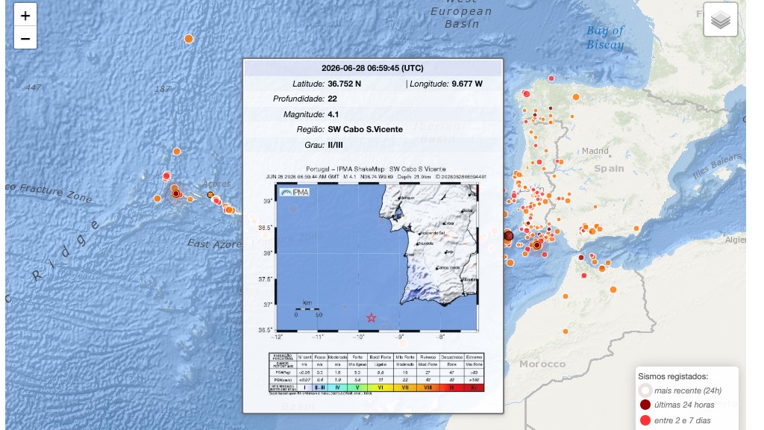This screenshot has width=764, height=430.
Task: Click the IPMA logo on the ShakeMap
Action: click(x=294, y=192)
